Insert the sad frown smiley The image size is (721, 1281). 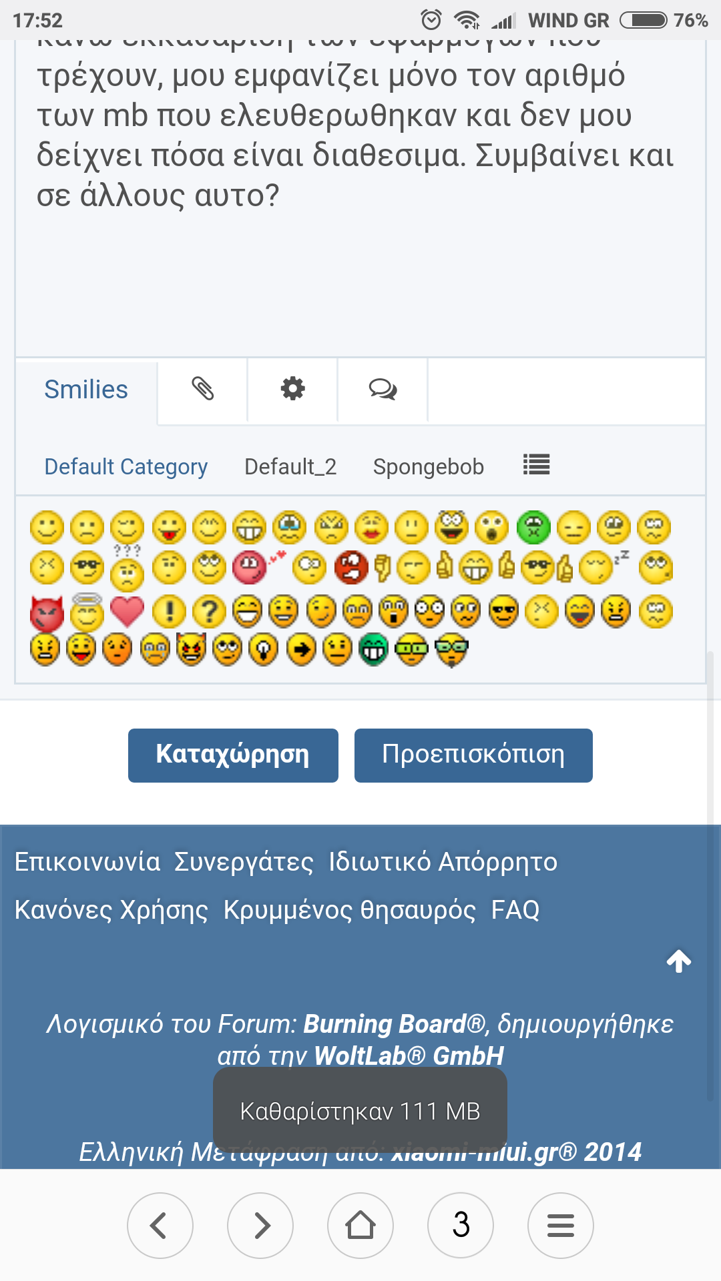(x=87, y=528)
